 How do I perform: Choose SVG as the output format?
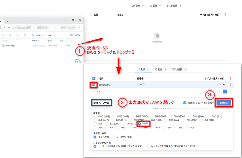click(176, 128)
